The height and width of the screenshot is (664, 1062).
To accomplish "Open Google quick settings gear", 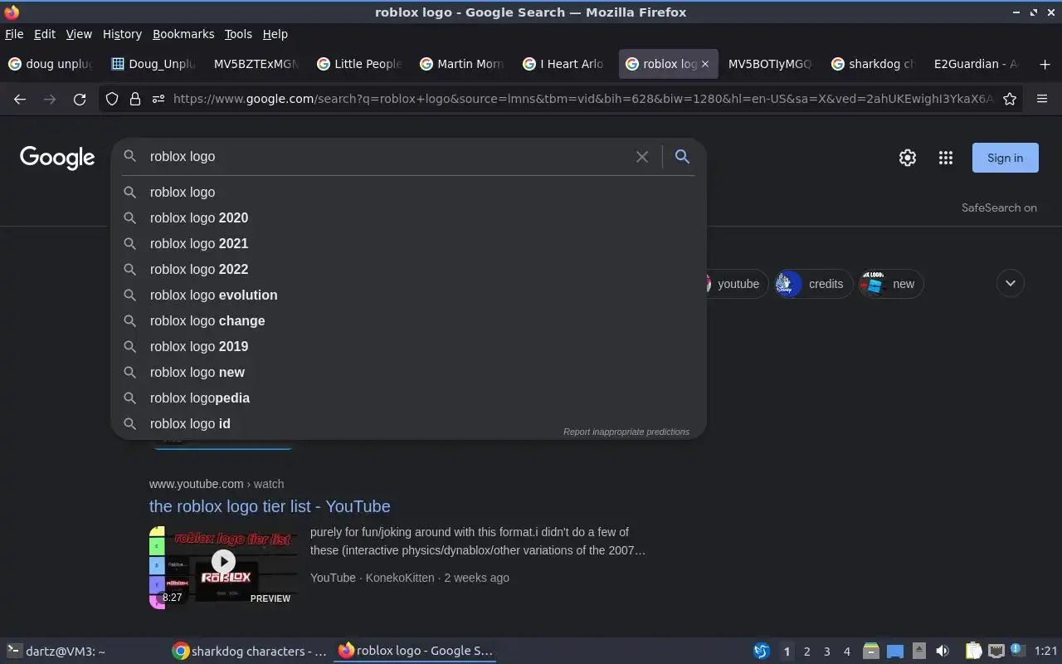I will 908,158.
